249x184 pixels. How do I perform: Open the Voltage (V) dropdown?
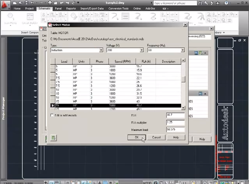tap(142, 50)
